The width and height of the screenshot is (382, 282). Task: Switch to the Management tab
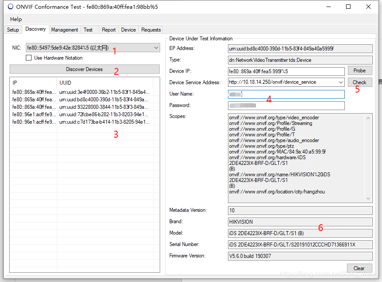pyautogui.click(x=64, y=29)
